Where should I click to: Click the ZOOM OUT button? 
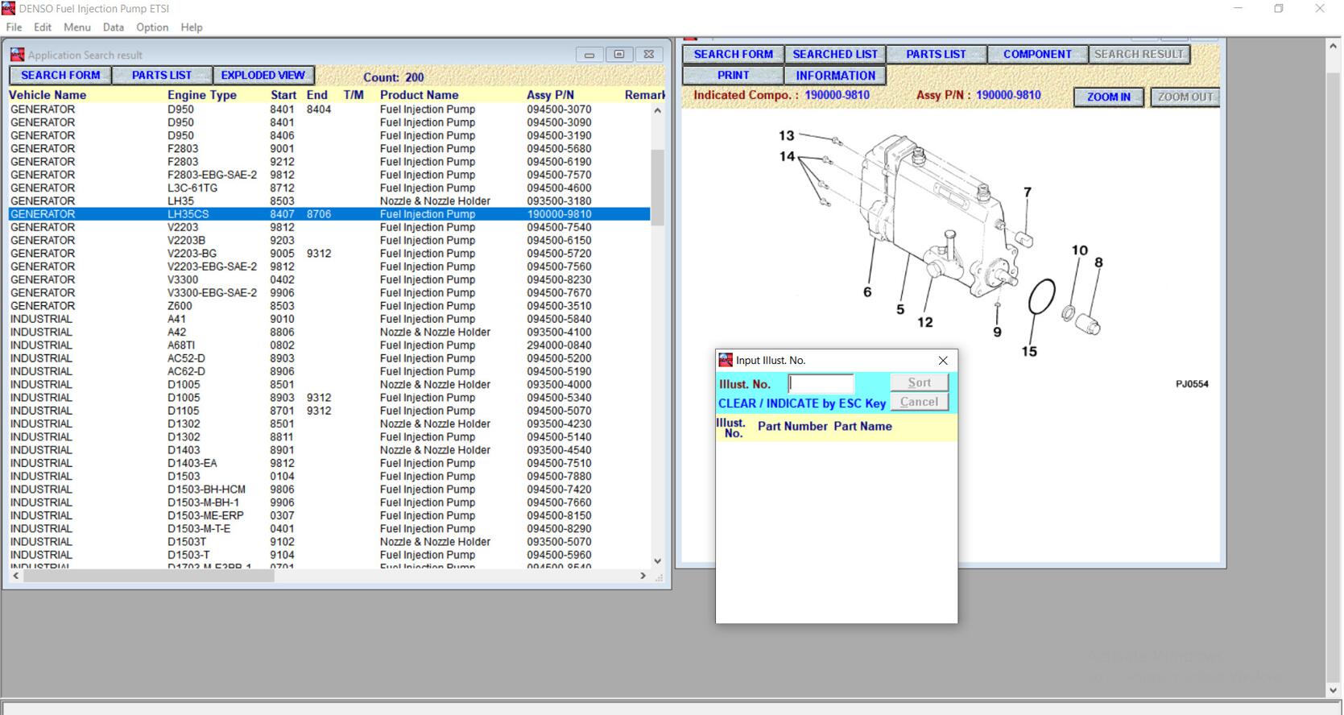[1185, 97]
